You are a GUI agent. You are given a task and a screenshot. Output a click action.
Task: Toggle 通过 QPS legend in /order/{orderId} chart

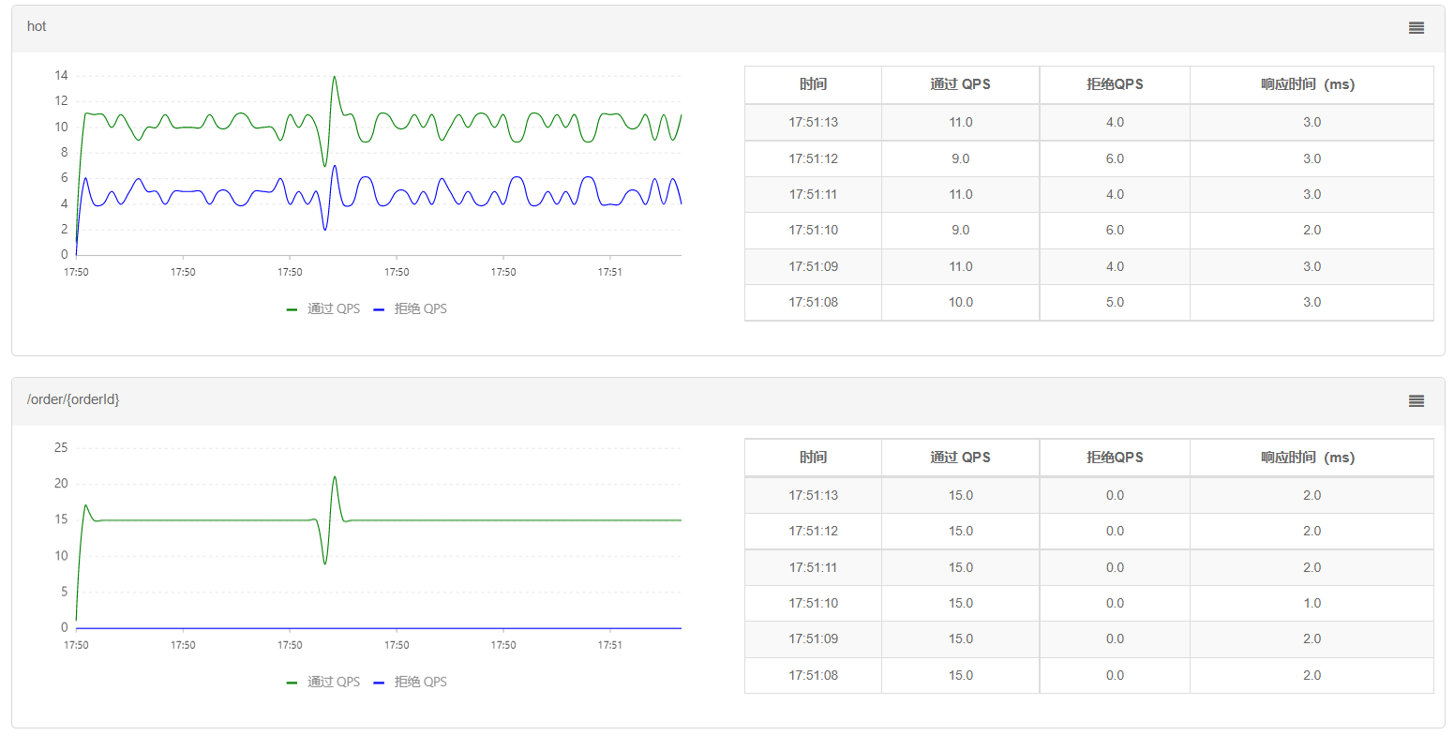[x=333, y=682]
